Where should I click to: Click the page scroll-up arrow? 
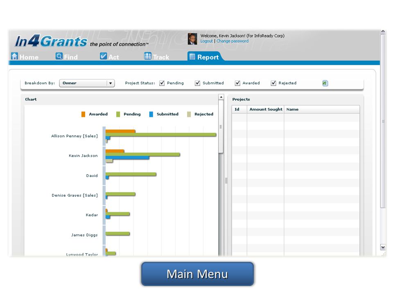(x=383, y=32)
